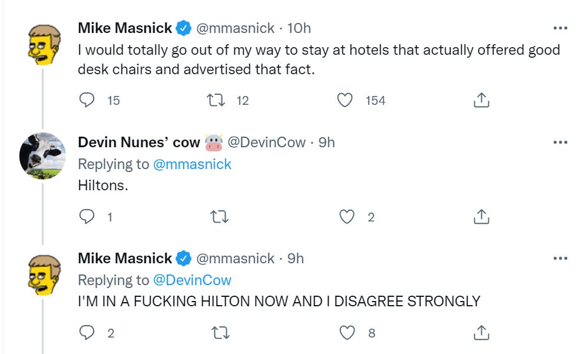Reply to the "Hiltons." tweet
The height and width of the screenshot is (354, 582).
(87, 217)
